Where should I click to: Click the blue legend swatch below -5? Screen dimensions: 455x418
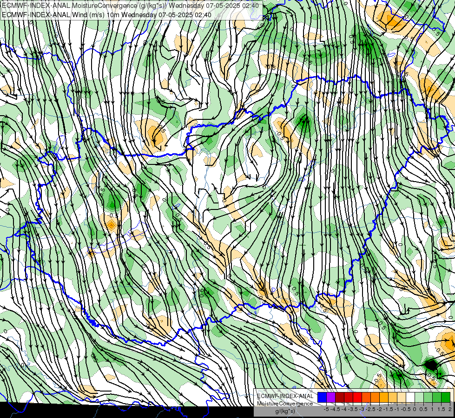tap(322, 397)
